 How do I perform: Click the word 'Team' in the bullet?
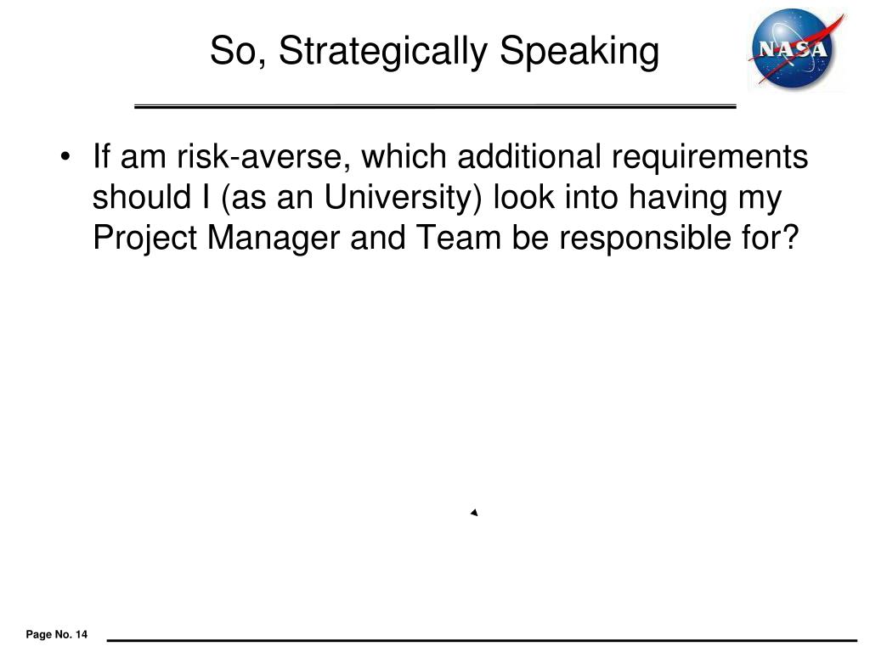458,239
